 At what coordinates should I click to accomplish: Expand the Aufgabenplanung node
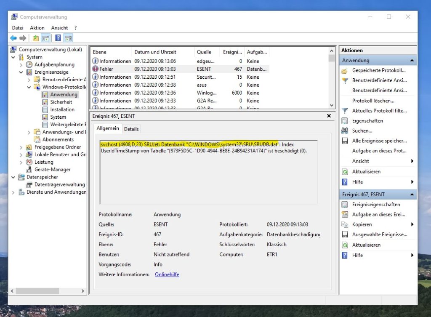point(21,64)
